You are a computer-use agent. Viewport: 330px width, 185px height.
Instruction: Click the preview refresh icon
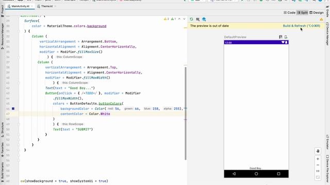tap(191, 20)
